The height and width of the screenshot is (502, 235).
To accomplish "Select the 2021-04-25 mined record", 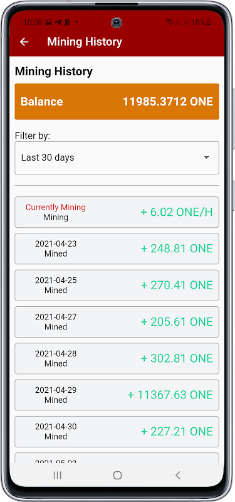I will click(117, 286).
